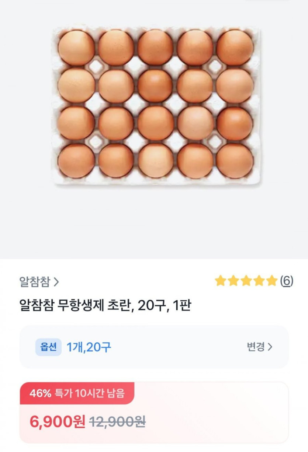308x452 pixels.
Task: Click the red 46% discount label
Action: pos(40,393)
